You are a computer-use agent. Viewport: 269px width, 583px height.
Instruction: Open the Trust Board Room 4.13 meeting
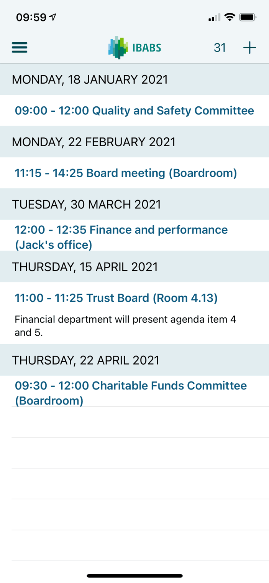(116, 298)
